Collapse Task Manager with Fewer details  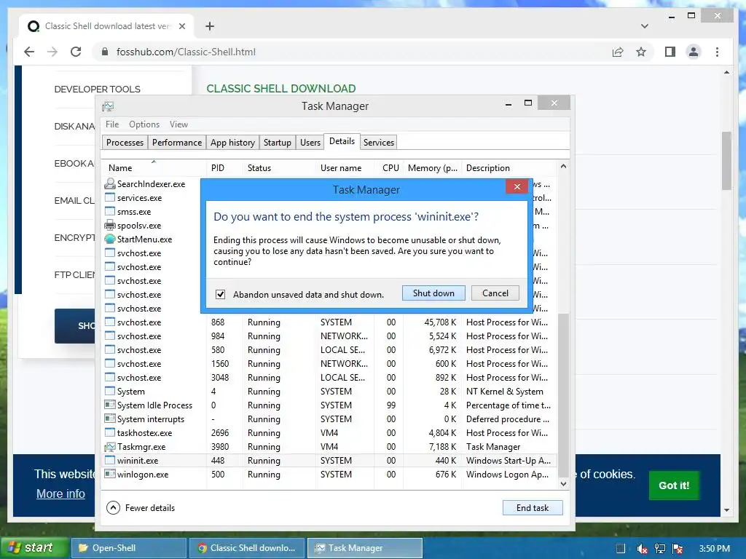tap(141, 507)
